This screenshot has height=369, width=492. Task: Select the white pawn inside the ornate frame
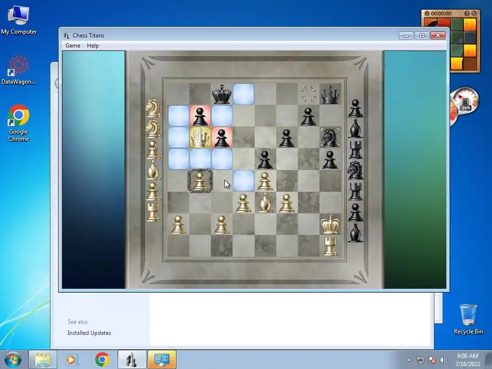200,181
